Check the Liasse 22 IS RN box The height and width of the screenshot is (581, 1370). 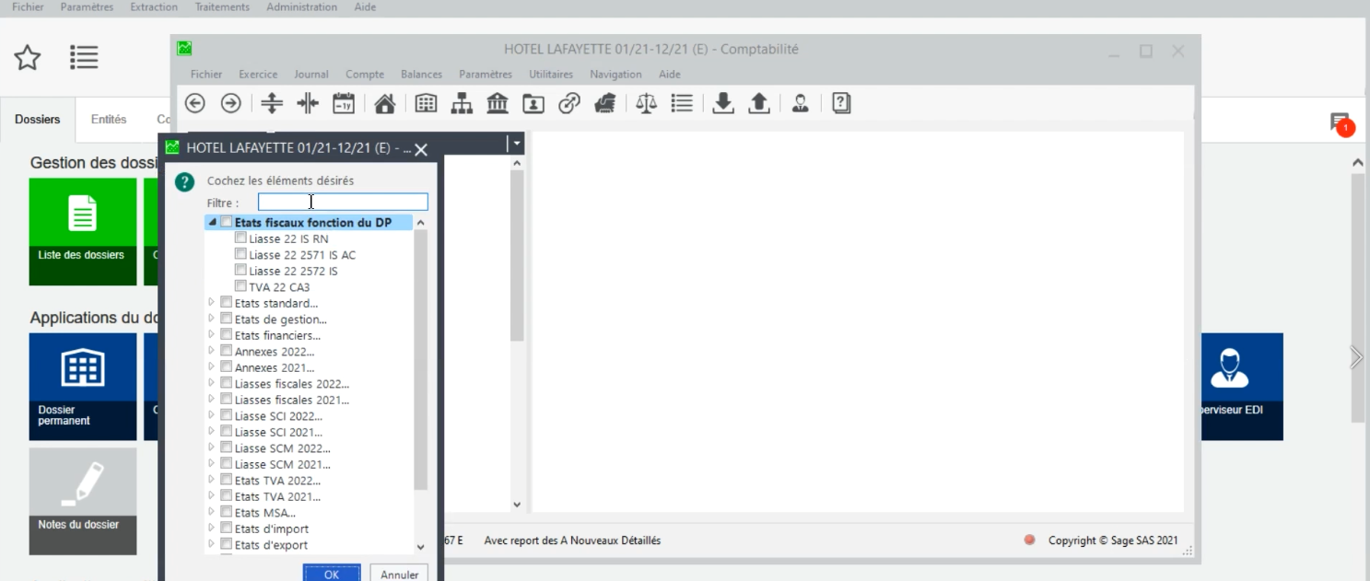pyautogui.click(x=240, y=238)
